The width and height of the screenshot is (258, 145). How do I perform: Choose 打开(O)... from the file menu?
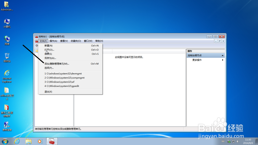click(x=70, y=50)
